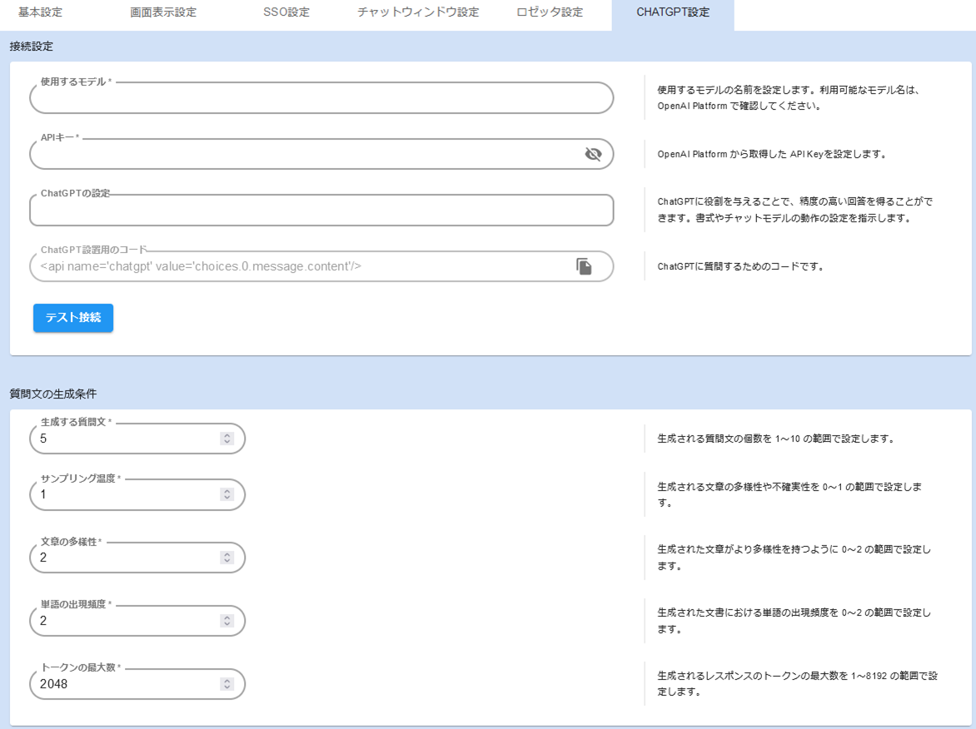This screenshot has width=976, height=729.
Task: Open the 画面表示設定 tab
Action: click(x=162, y=12)
